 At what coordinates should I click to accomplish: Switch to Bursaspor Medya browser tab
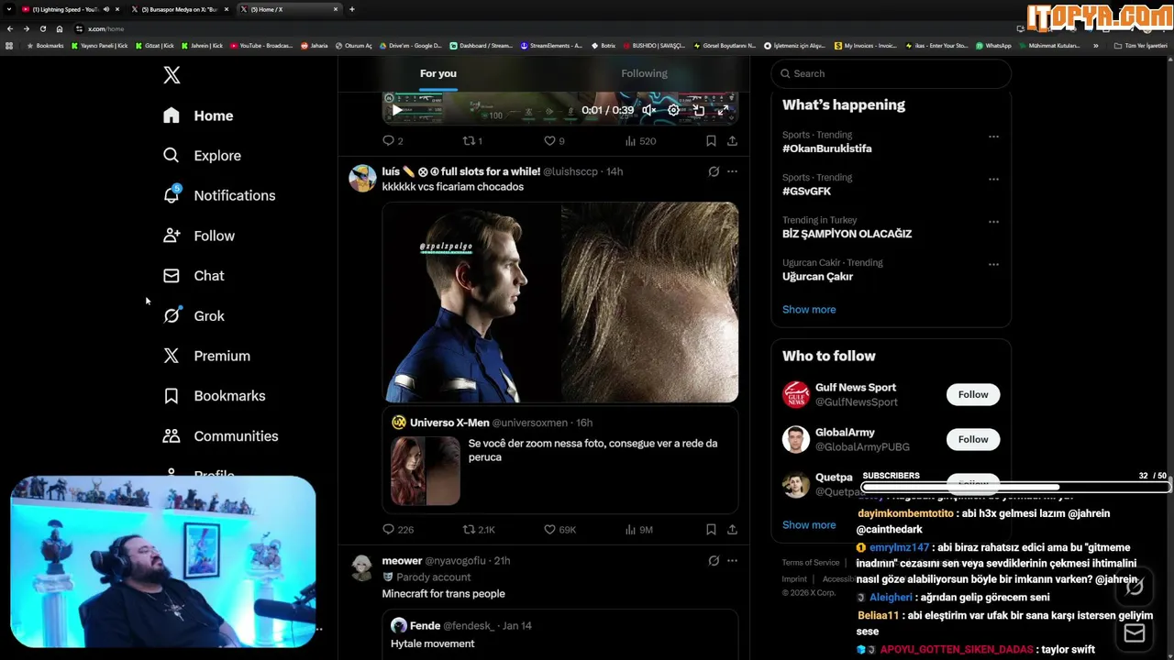[179, 9]
